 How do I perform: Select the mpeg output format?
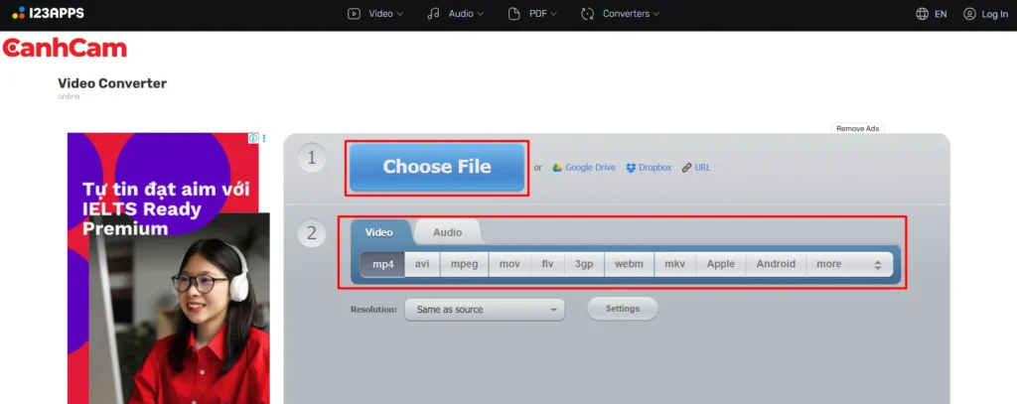465,264
